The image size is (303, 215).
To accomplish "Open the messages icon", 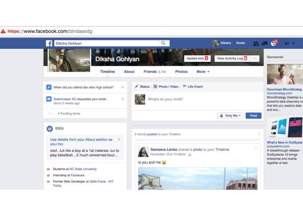I will [265, 44].
